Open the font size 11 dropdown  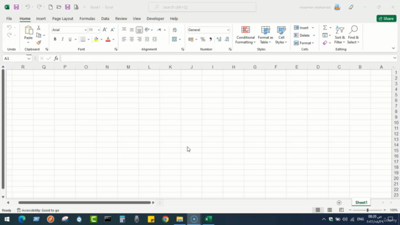click(99, 30)
